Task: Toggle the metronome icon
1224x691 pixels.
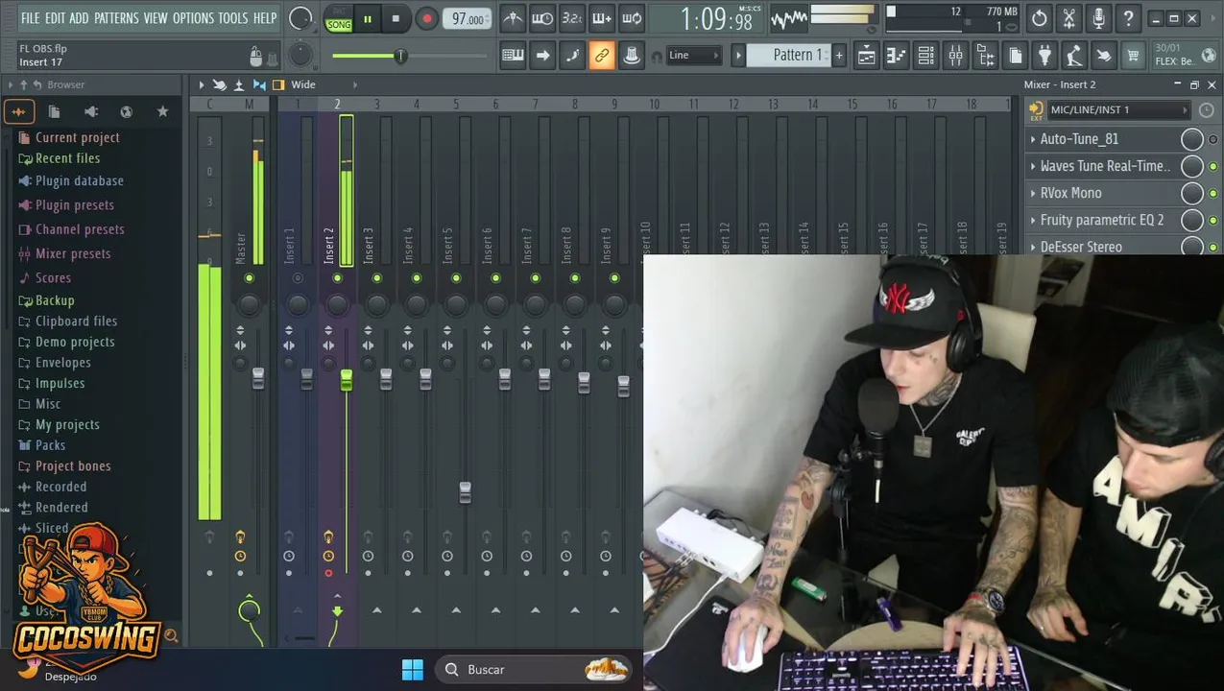Action: coord(513,18)
